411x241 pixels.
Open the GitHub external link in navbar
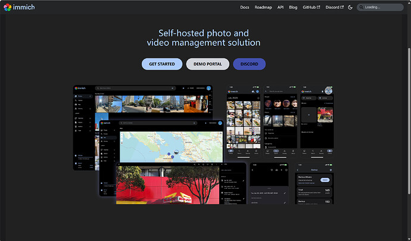[311, 7]
